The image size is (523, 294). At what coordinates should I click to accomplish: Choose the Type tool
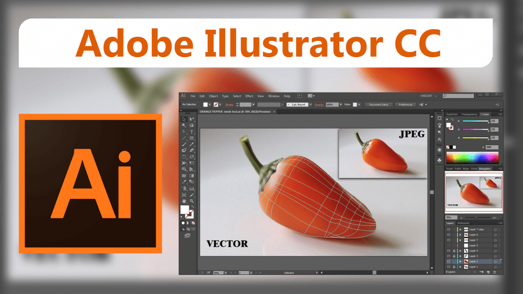(192, 132)
